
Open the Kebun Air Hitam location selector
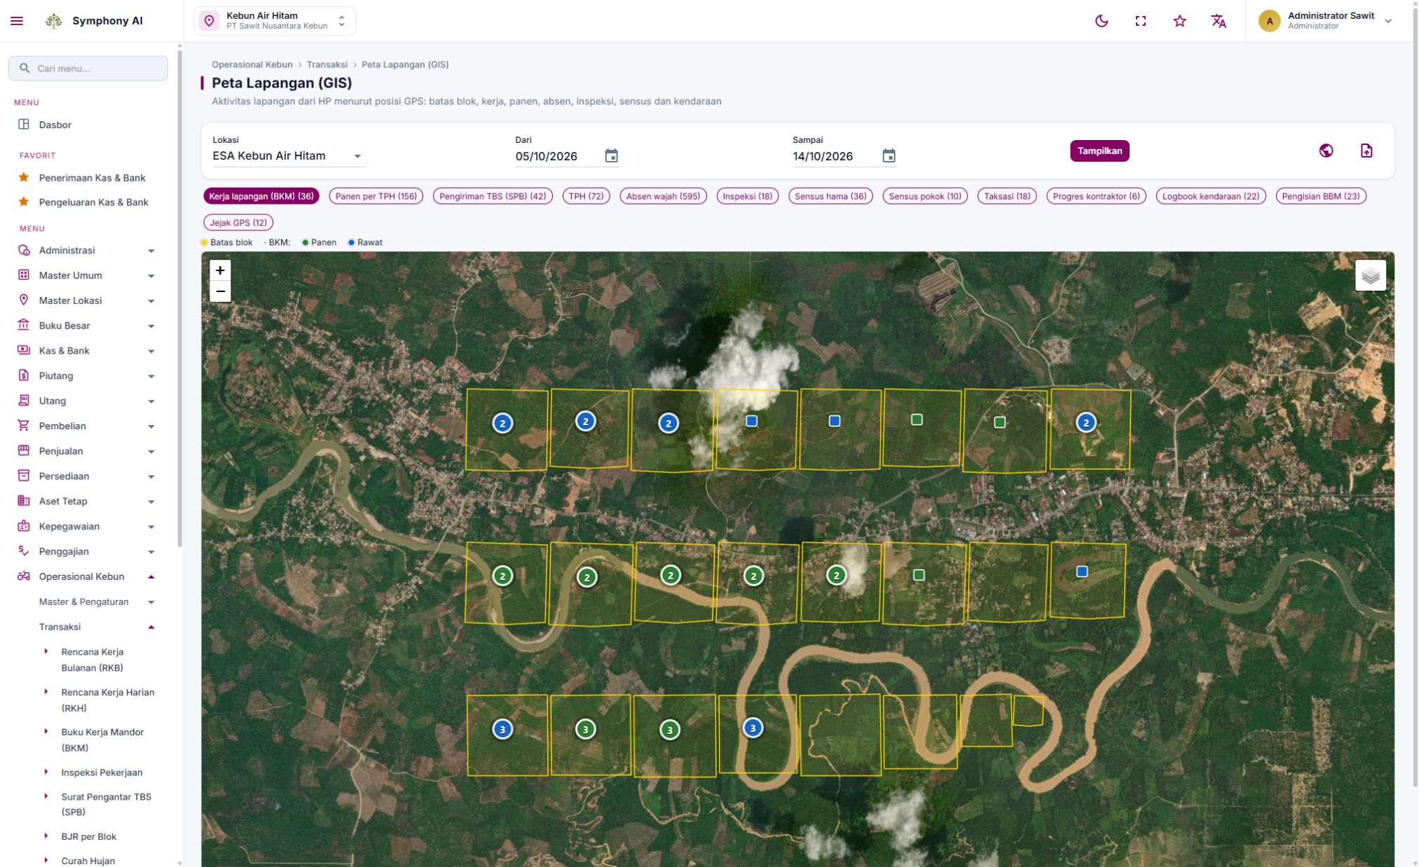[x=275, y=21]
